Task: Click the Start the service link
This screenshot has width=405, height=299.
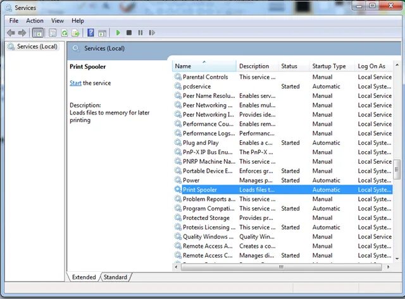Action: [x=75, y=83]
